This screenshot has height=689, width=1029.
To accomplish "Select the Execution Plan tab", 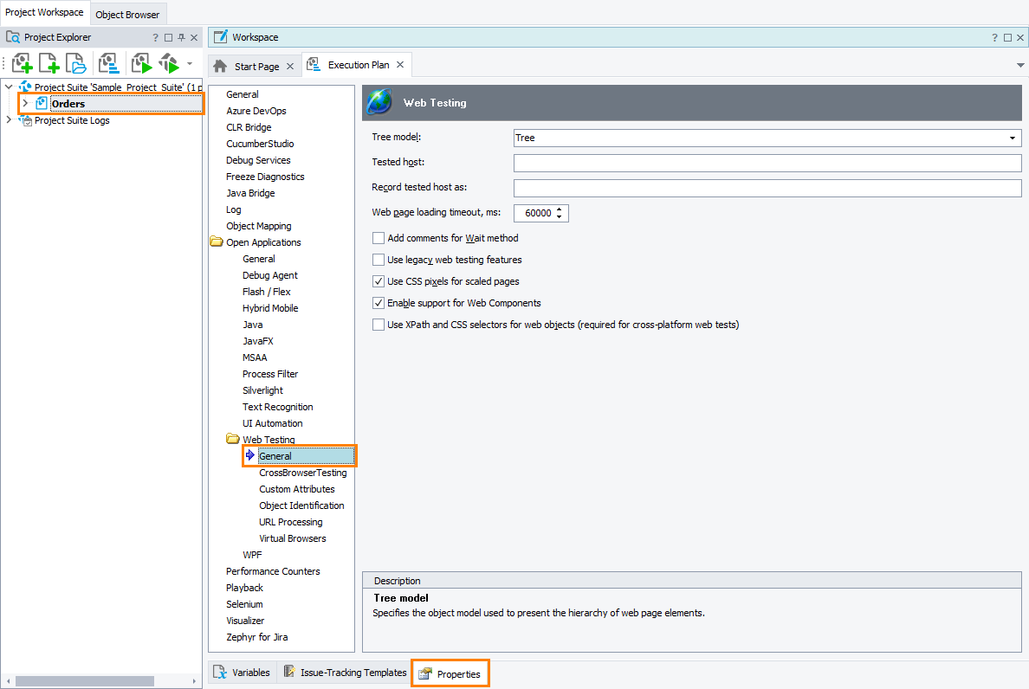I will click(x=358, y=64).
